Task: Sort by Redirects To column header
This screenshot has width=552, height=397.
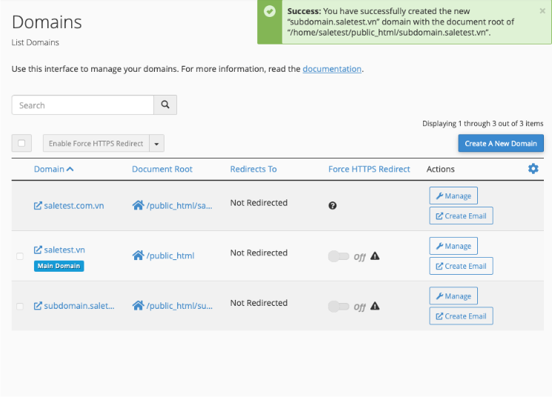Action: [253, 169]
